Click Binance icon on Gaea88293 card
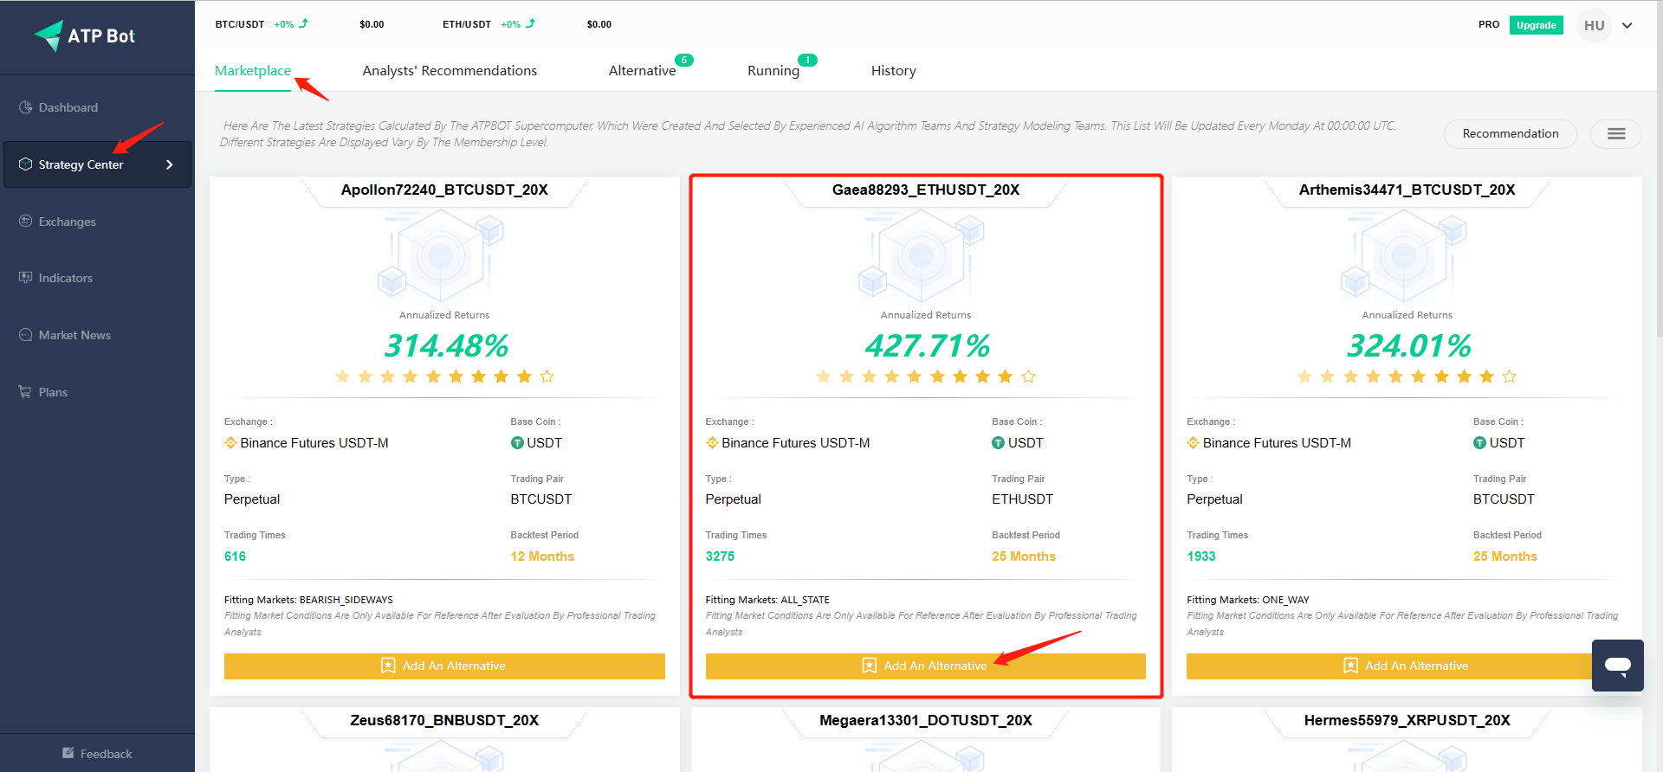 [x=712, y=443]
